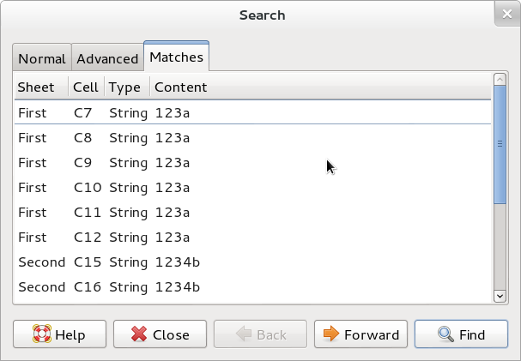The width and height of the screenshot is (521, 361).
Task: Click the lifebuoy Help icon
Action: coord(42,334)
